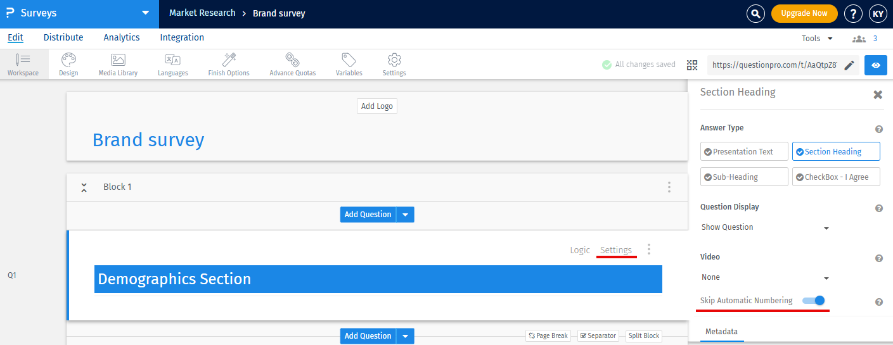
Task: Open the KY user avatar menu
Action: [877, 13]
